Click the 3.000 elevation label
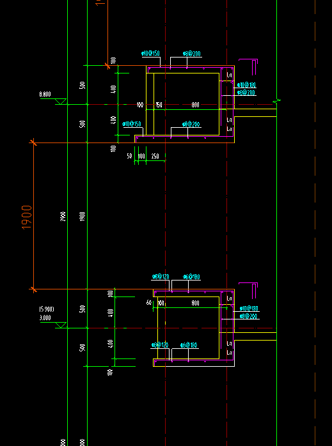The width and height of the screenshot is (332, 446). pos(45,318)
